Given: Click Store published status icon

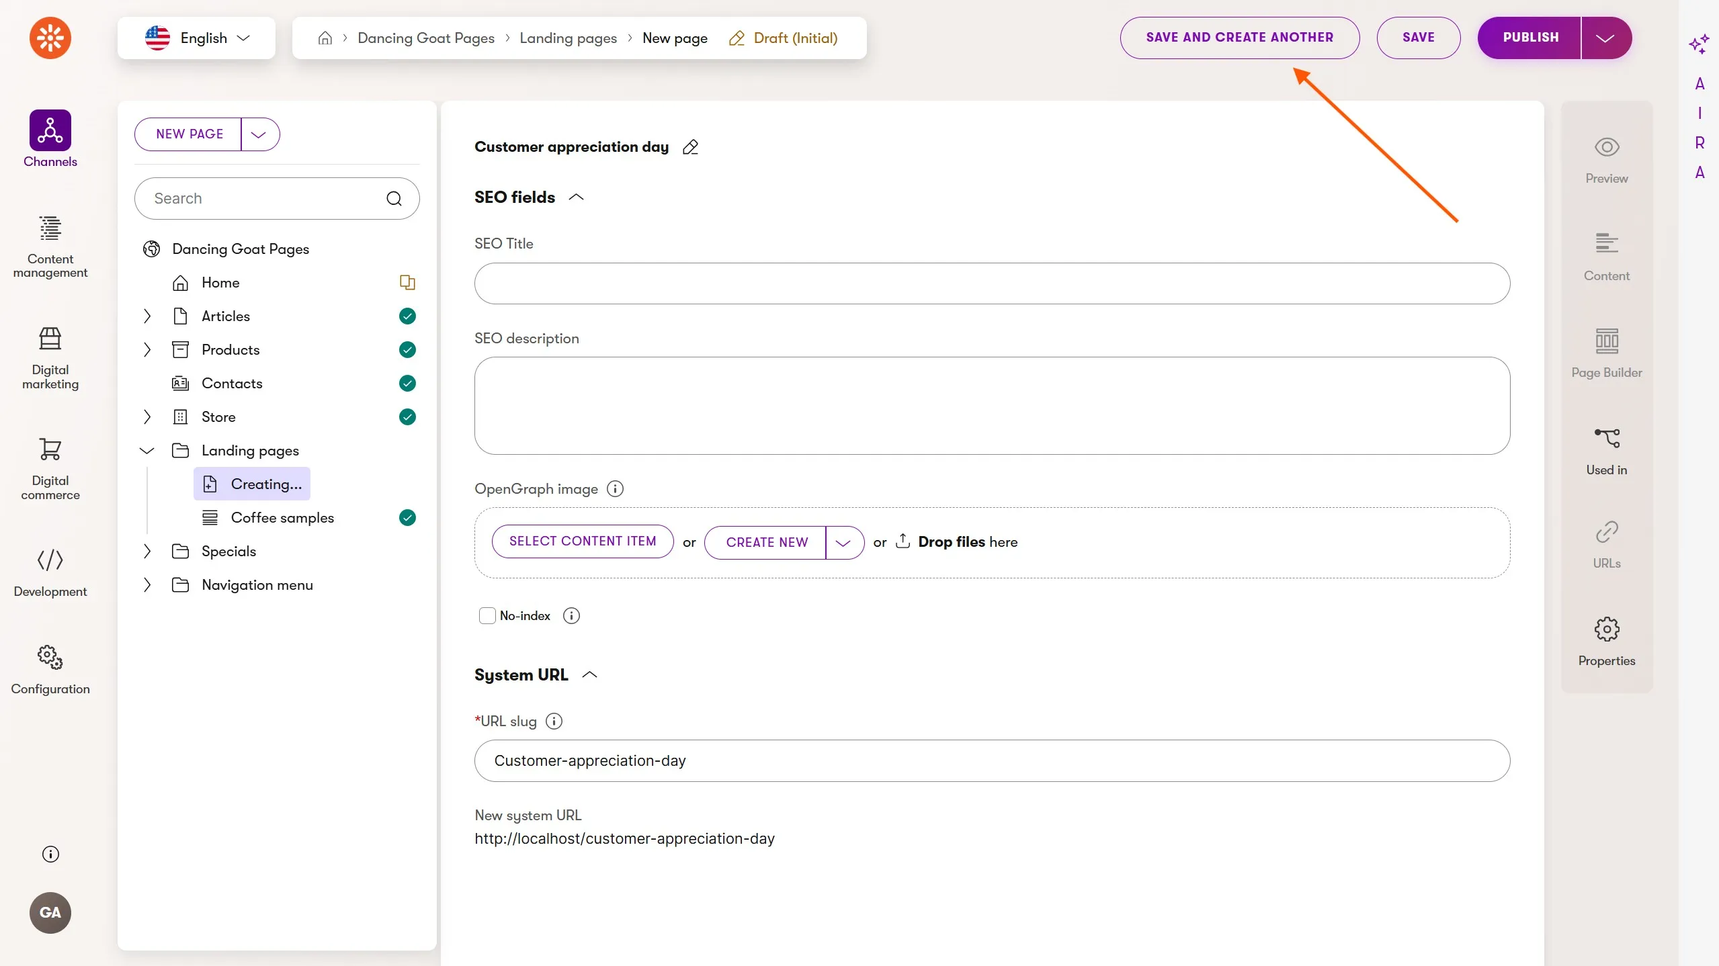Looking at the screenshot, I should [x=407, y=417].
